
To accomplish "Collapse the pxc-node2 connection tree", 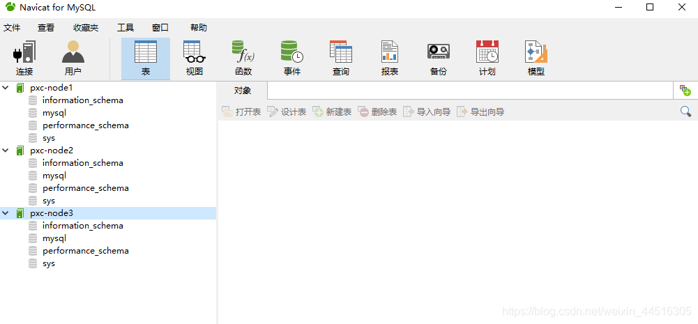I will tap(6, 151).
